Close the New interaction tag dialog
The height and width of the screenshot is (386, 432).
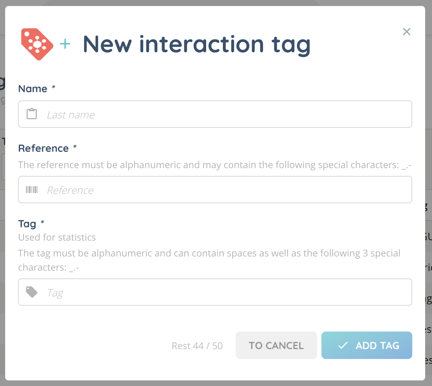pyautogui.click(x=407, y=32)
